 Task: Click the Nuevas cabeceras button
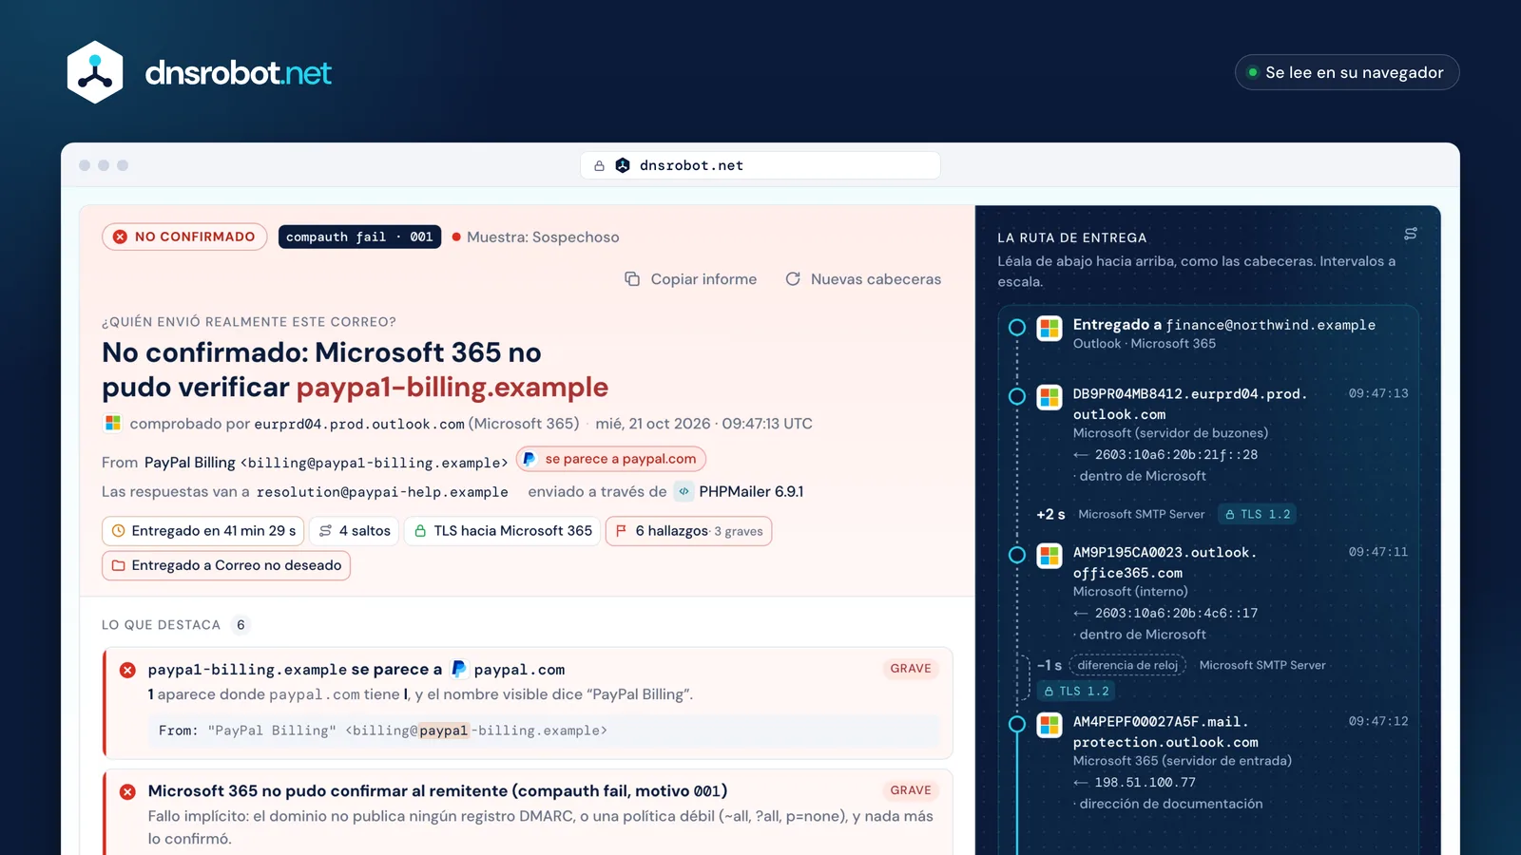[863, 279]
